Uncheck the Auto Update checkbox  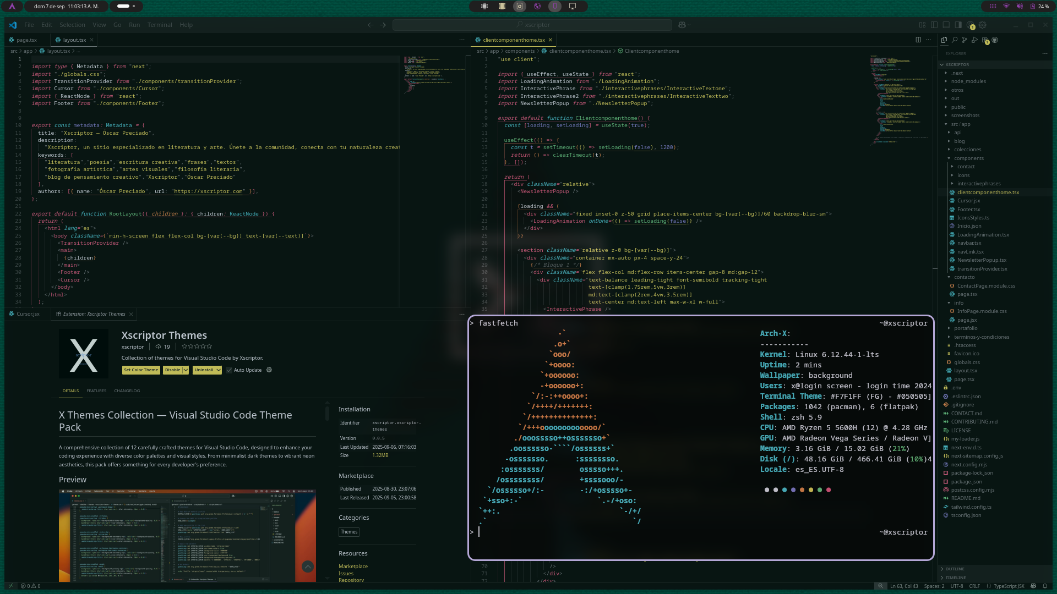point(229,370)
